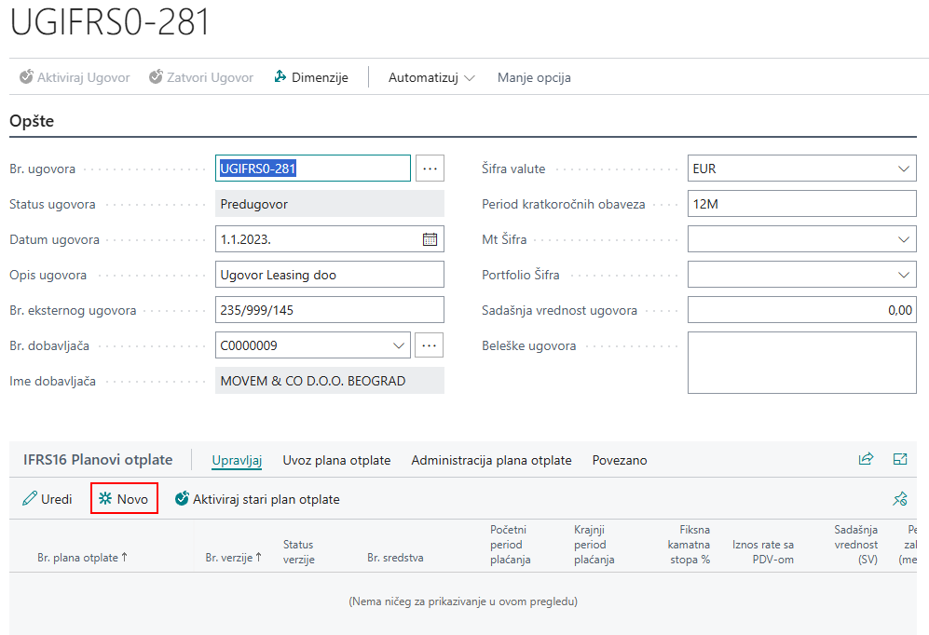The image size is (929, 635).
Task: Click the share icon in Planovi otplate
Action: pyautogui.click(x=867, y=459)
